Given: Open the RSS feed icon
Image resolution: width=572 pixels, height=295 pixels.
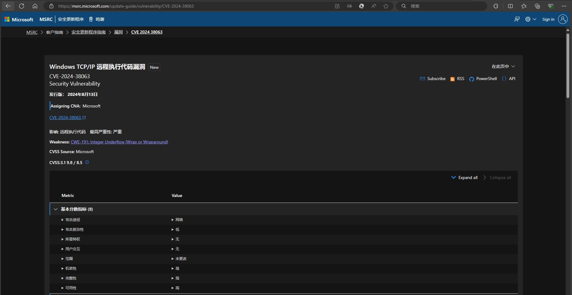Looking at the screenshot, I should (452, 79).
